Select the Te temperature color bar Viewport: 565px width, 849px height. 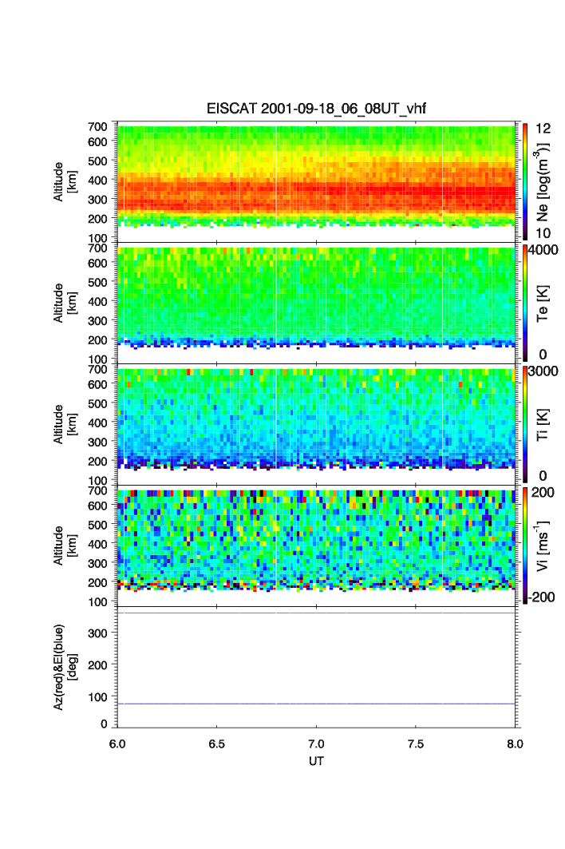coord(524,302)
